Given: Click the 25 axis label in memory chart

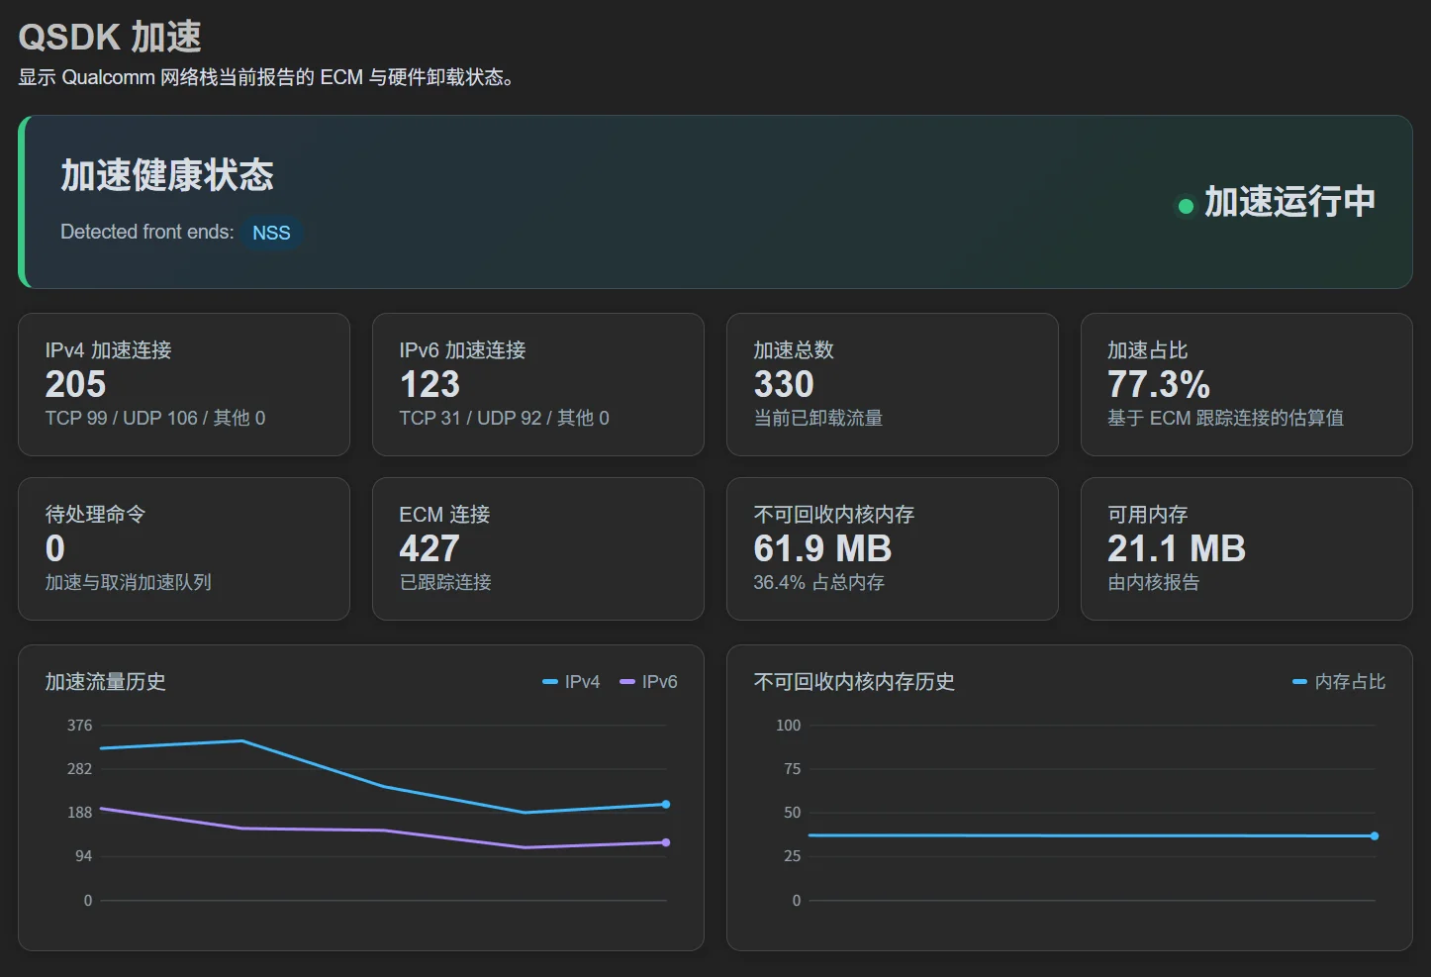Looking at the screenshot, I should [x=793, y=856].
